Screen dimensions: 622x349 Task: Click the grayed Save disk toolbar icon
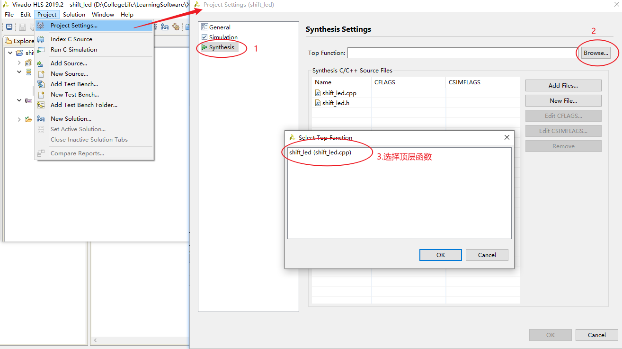22,27
